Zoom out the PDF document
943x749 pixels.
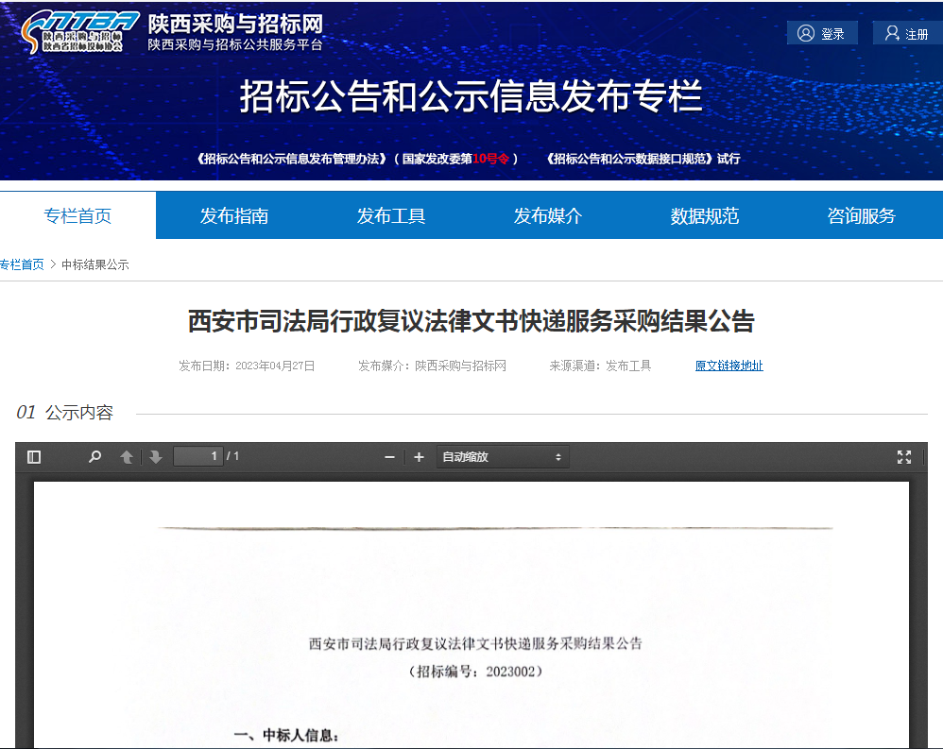pyautogui.click(x=389, y=457)
